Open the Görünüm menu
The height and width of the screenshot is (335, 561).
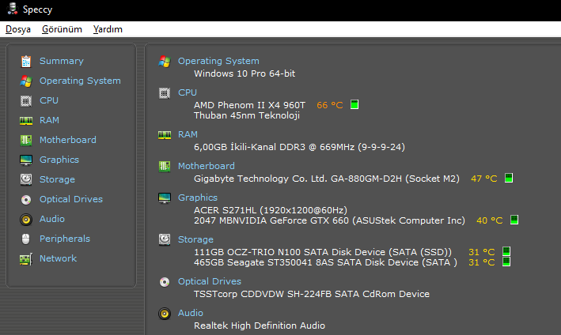pyautogui.click(x=62, y=29)
